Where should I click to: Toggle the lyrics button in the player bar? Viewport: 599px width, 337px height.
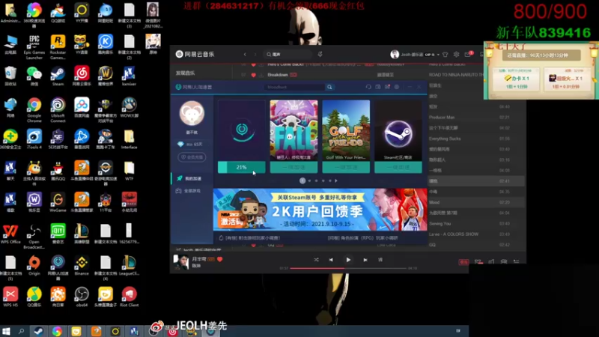(380, 260)
